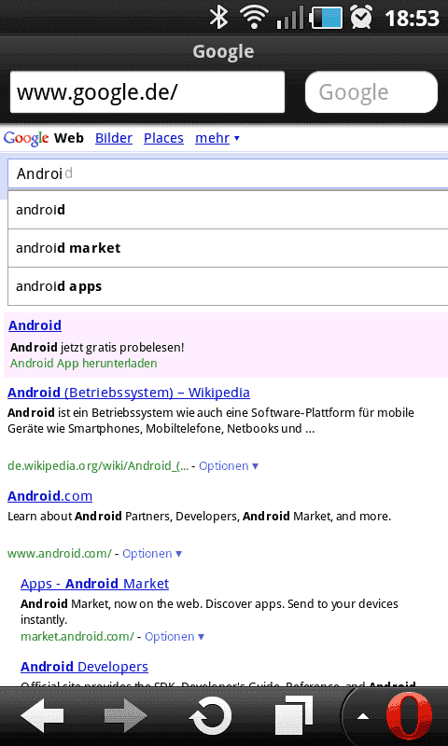448x746 pixels.
Task: Click the market.android.com/ URL text
Action: click(x=77, y=636)
